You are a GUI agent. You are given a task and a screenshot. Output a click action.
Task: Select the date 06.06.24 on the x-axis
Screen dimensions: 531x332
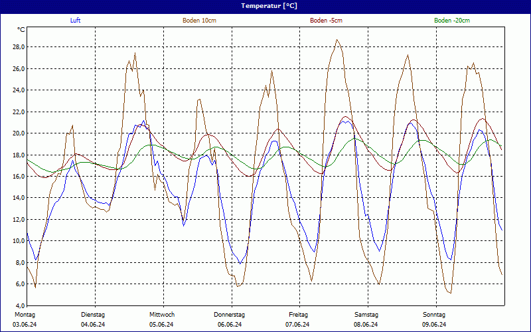point(230,325)
